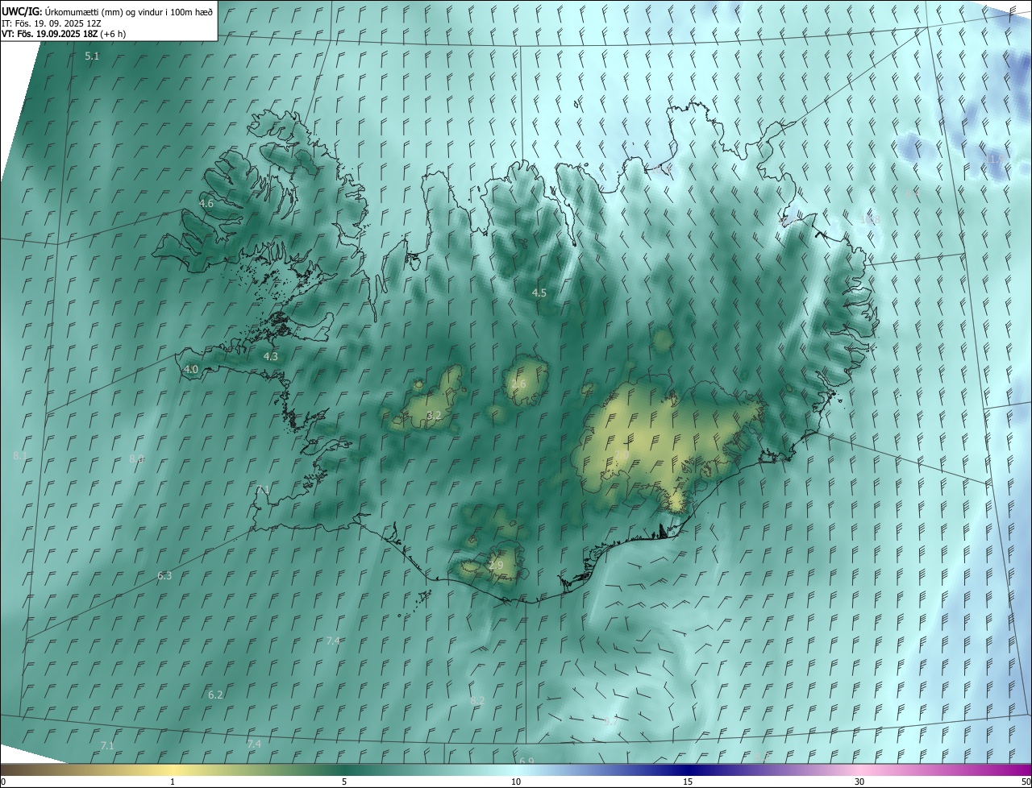Click the 4.0 value on the Snæfellsnes peninsula
The height and width of the screenshot is (788, 1032).
(191, 370)
